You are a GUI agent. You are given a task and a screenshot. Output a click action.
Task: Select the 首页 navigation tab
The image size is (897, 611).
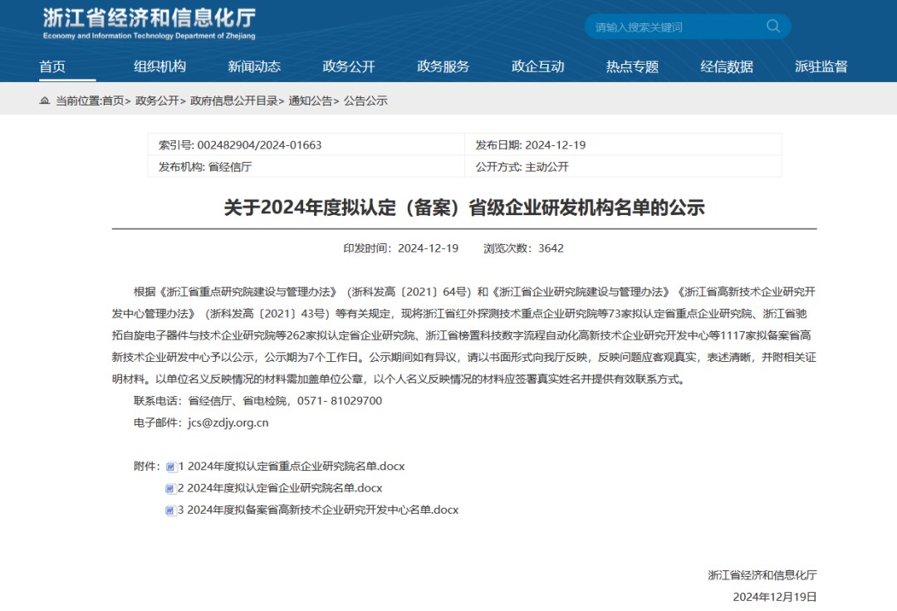52,67
